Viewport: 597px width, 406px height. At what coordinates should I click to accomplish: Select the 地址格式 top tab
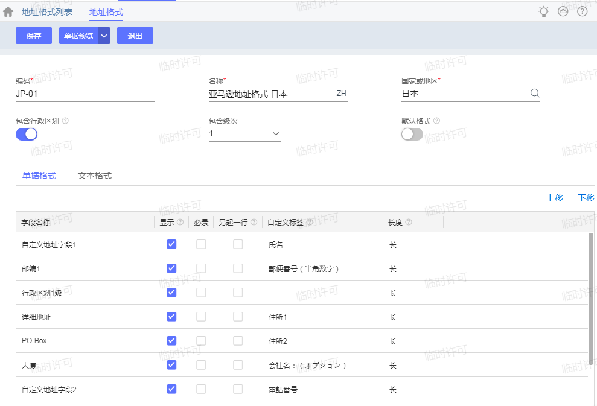(106, 12)
